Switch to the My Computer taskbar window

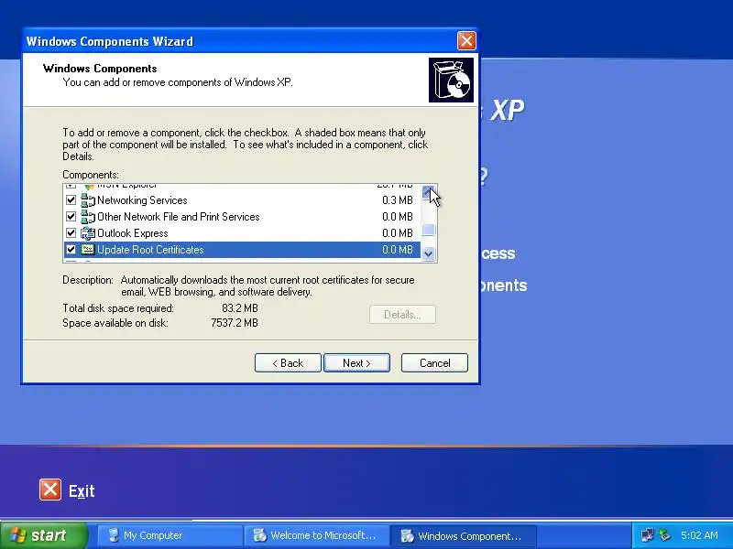pos(170,535)
